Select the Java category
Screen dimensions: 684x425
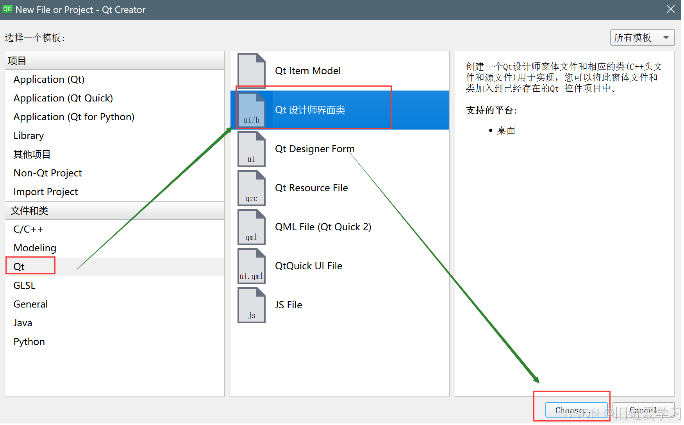(115, 323)
